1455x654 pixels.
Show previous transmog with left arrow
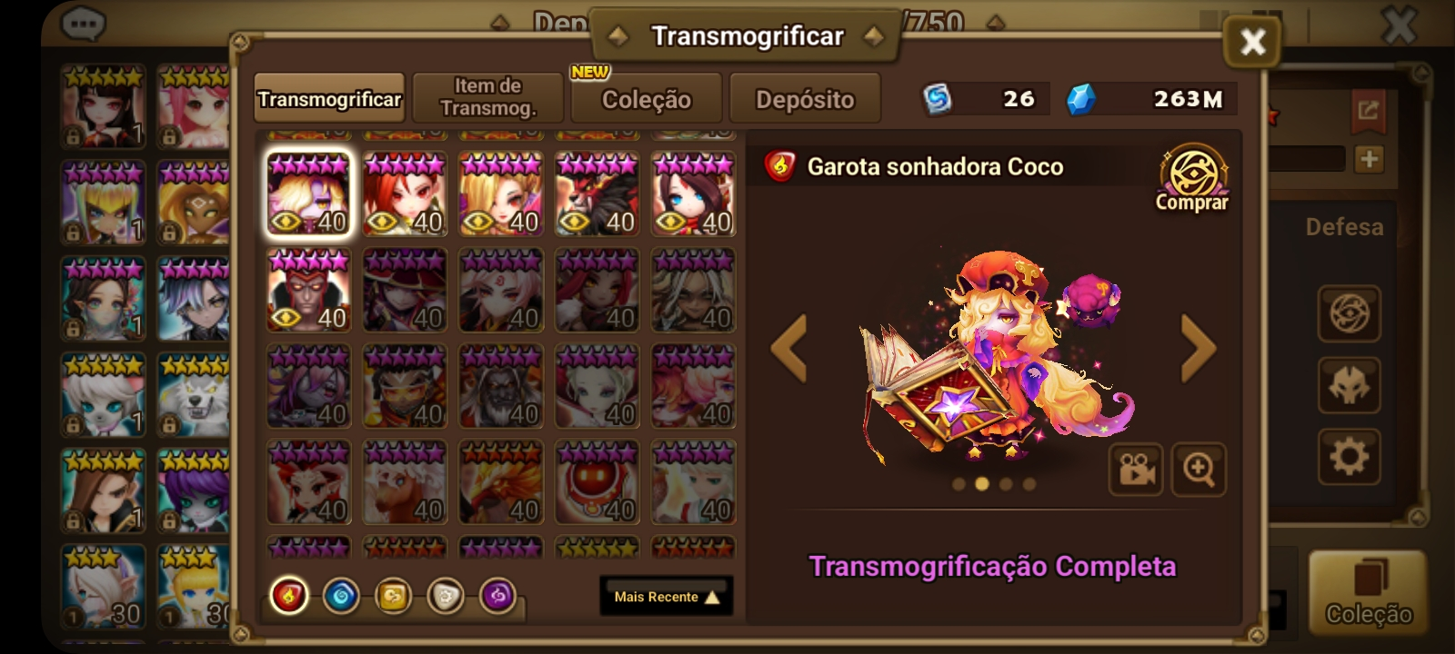[789, 348]
